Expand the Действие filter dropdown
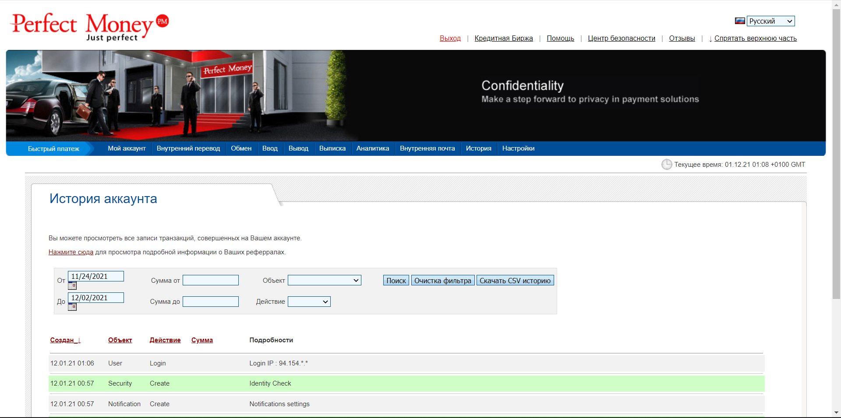 coord(309,302)
